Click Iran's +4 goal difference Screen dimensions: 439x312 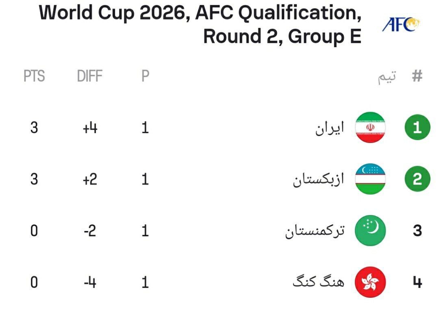coord(90,128)
